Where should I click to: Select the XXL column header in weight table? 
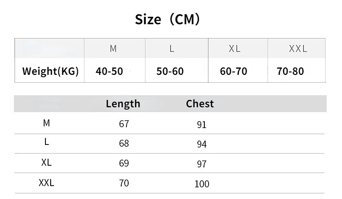point(298,48)
